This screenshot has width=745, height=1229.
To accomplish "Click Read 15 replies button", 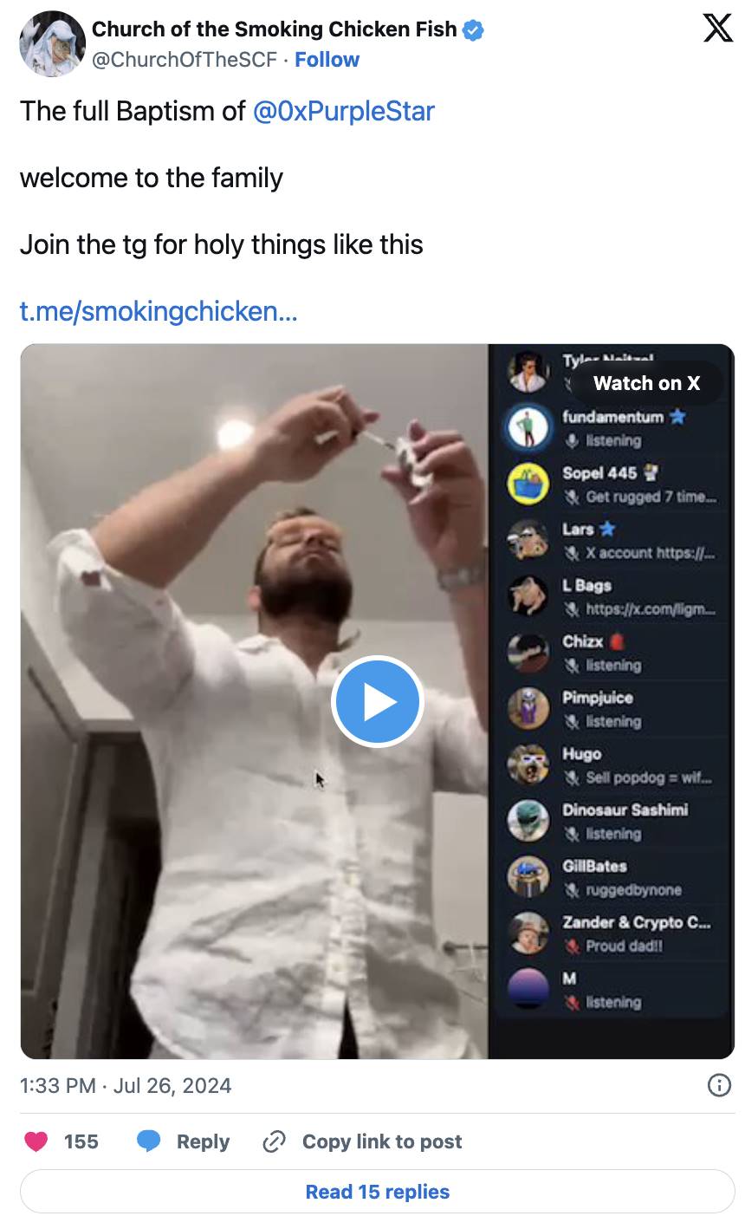I will click(x=377, y=1192).
